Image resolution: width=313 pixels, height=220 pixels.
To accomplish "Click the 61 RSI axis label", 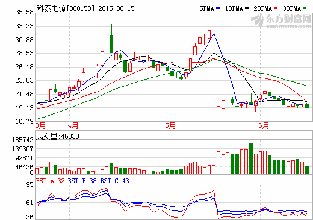I will tap(30, 203).
